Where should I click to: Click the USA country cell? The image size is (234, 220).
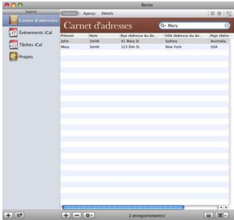(214, 47)
